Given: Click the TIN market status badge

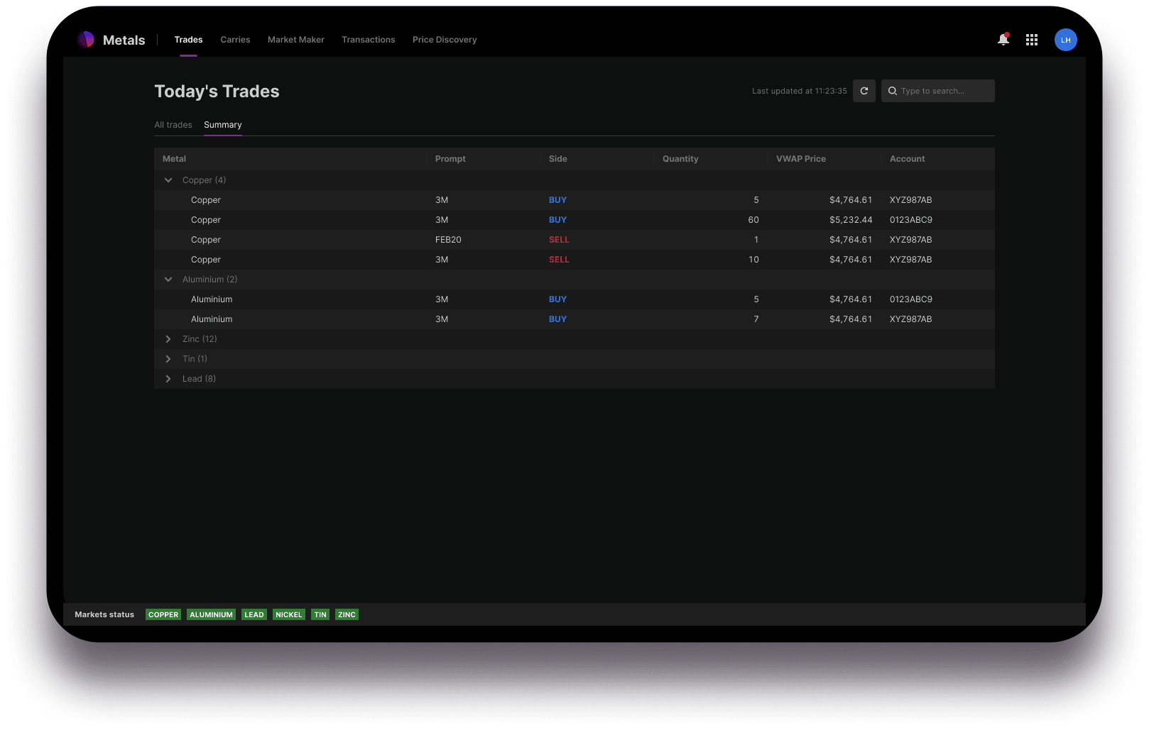Looking at the screenshot, I should click(x=320, y=614).
